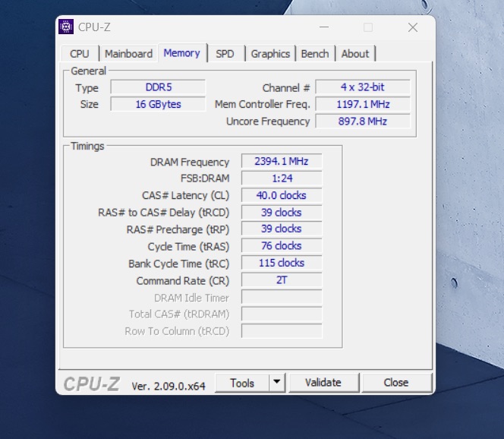Open the Graphics tab
504x439 pixels.
[270, 54]
